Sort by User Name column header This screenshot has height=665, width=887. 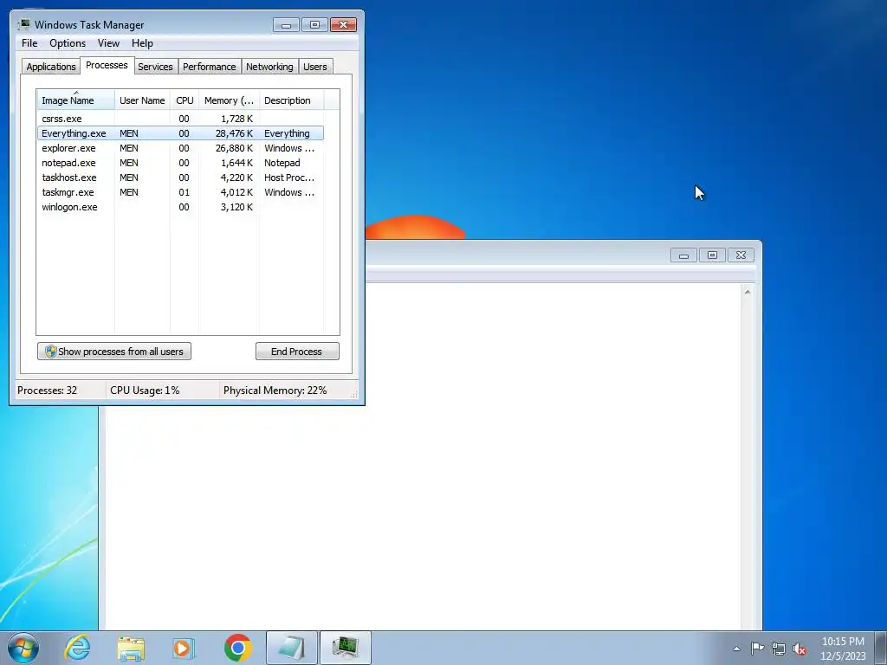tap(142, 100)
